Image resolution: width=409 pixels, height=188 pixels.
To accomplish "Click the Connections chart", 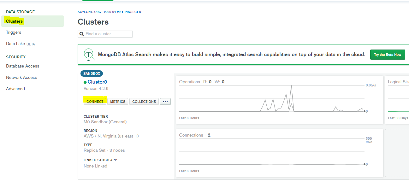I will 272,152.
